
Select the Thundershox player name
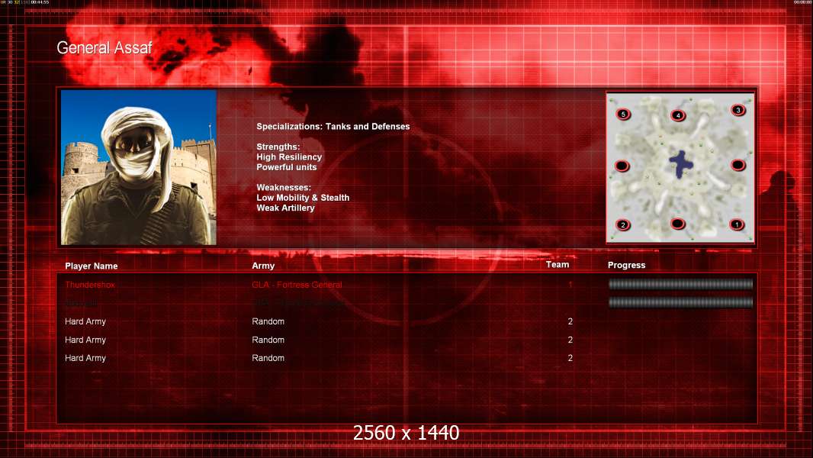[90, 285]
